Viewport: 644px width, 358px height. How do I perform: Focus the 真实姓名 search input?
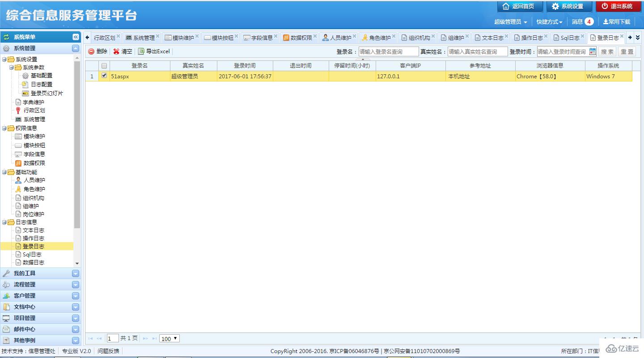(x=478, y=51)
